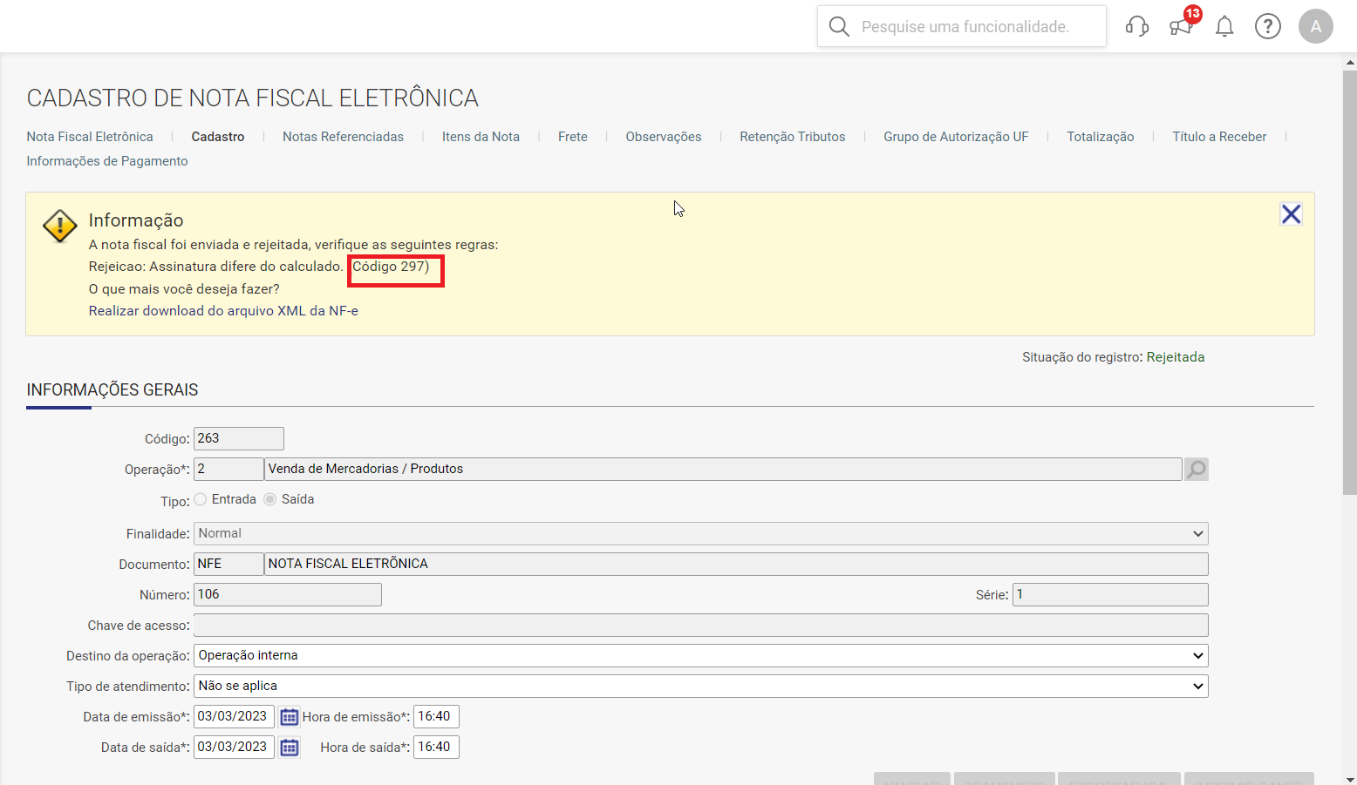Viewport: 1357px width, 785px height.
Task: Open the headset support icon
Action: coord(1137,26)
